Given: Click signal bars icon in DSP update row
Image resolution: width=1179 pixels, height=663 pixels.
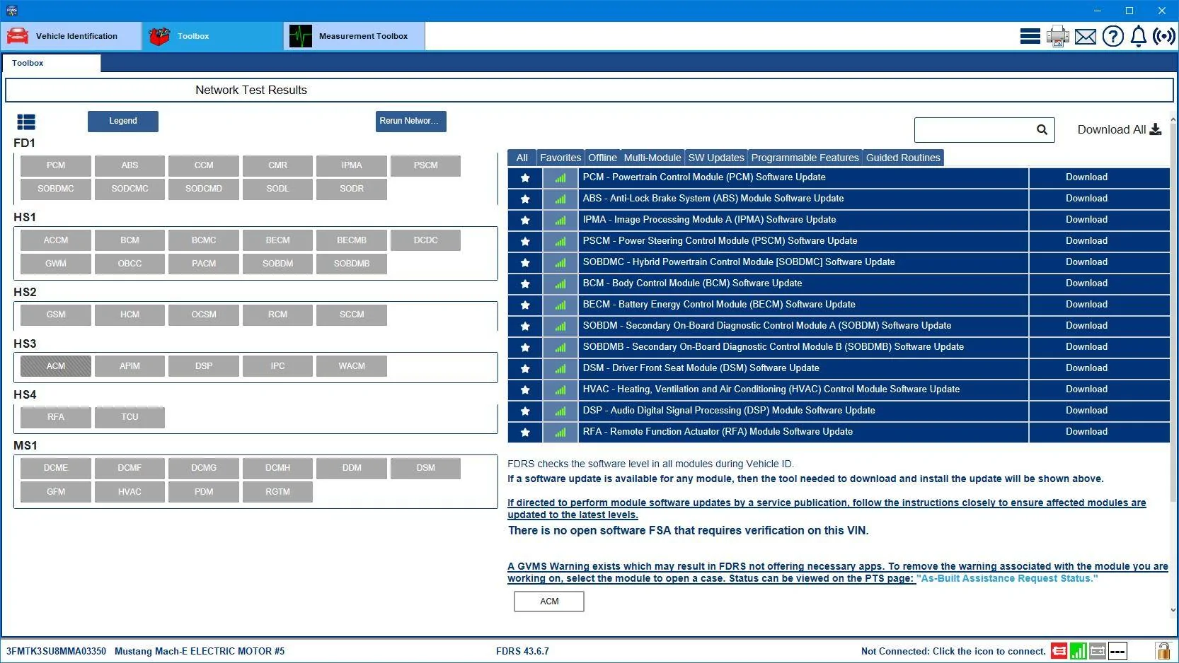Looking at the screenshot, I should click(x=560, y=411).
